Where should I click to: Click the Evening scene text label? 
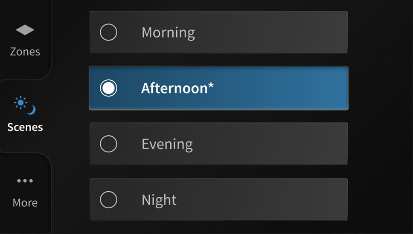point(167,144)
